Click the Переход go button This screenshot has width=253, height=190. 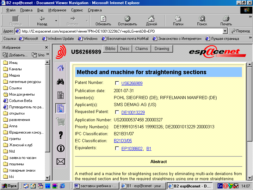pos(241,31)
